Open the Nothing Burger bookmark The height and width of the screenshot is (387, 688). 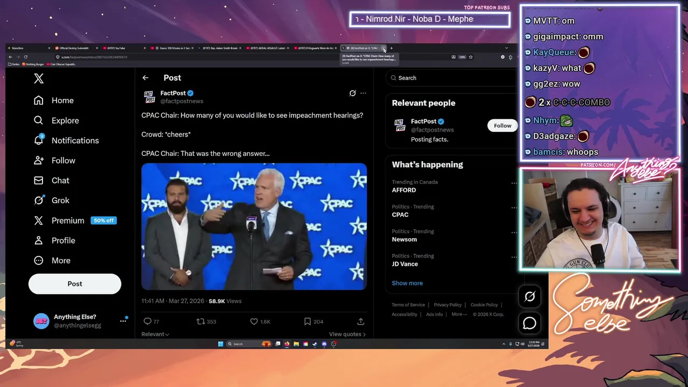click(x=33, y=64)
